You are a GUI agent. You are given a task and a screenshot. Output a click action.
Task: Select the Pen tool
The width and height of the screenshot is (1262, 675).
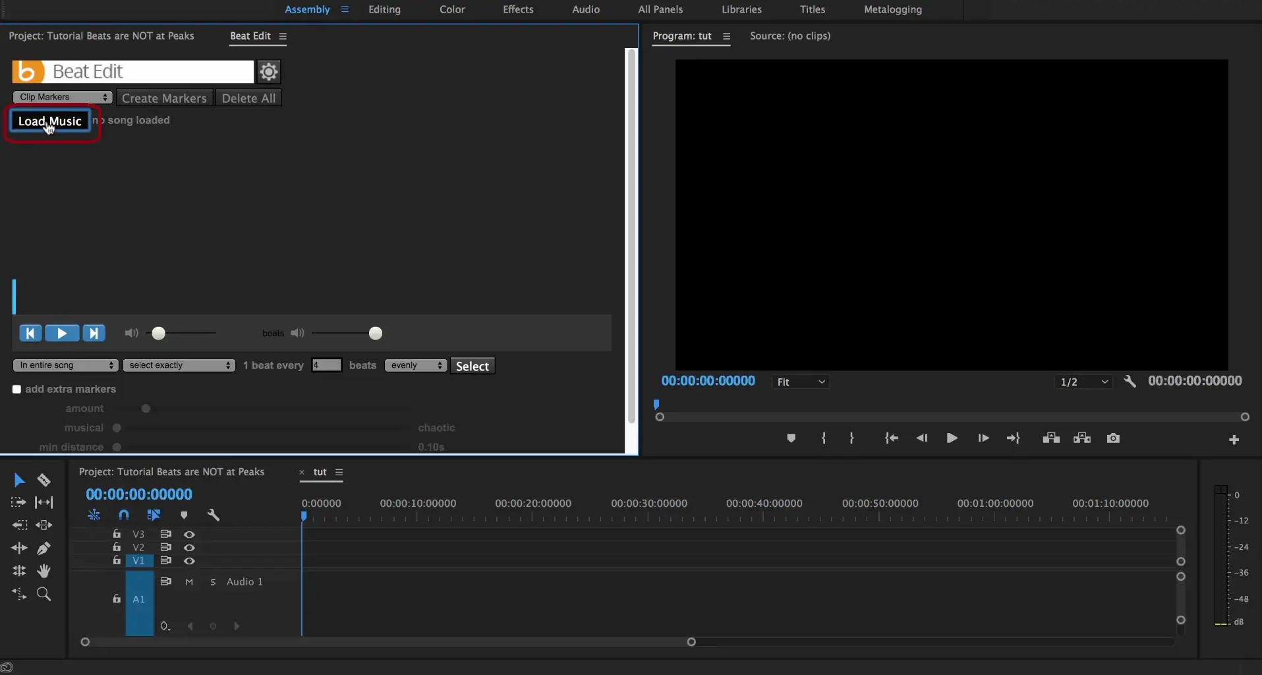coord(43,548)
